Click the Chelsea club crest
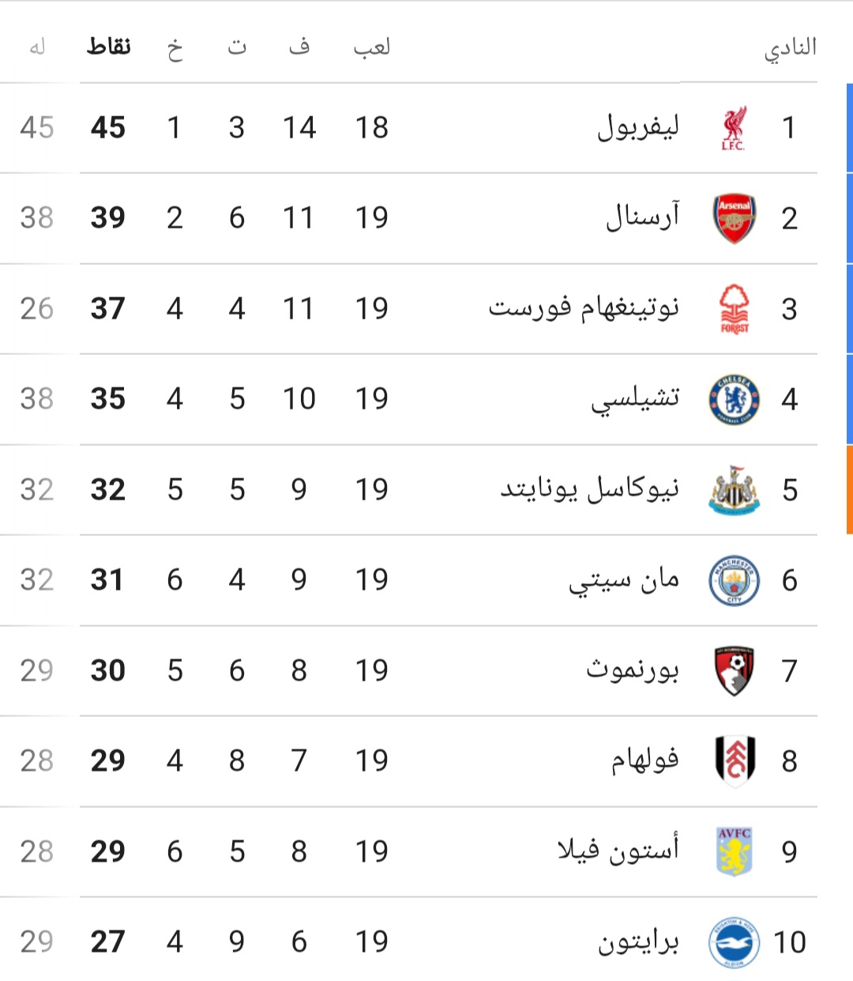This screenshot has height=981, width=853. click(735, 399)
